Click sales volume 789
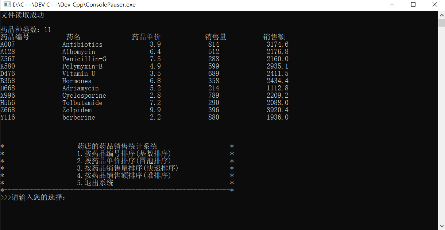Screen dimensions: 445x230 pyautogui.click(x=214, y=95)
